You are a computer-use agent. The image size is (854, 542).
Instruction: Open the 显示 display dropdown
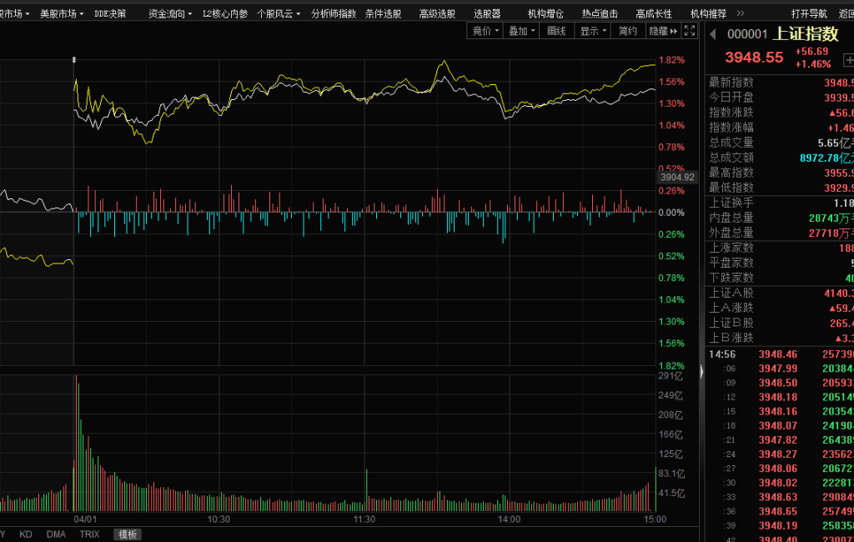[x=593, y=31]
